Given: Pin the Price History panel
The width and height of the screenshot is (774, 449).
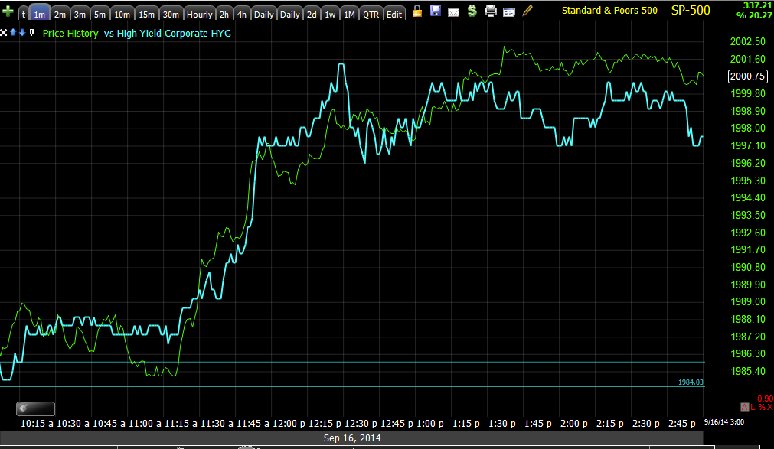Looking at the screenshot, I should tap(31, 33).
